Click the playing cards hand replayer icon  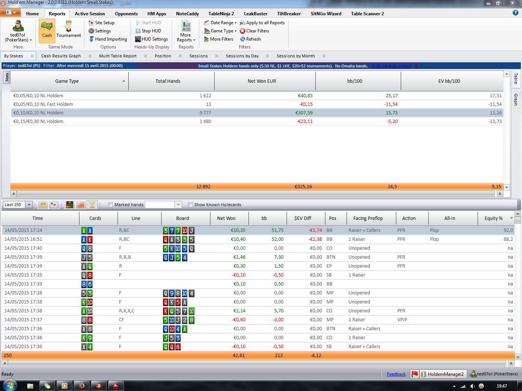coord(54,205)
